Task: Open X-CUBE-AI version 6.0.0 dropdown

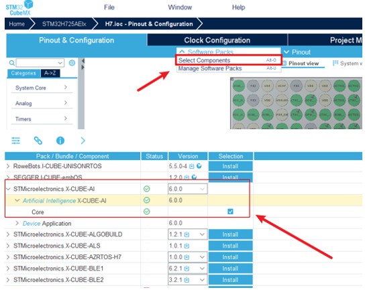Action: pyautogui.click(x=187, y=189)
